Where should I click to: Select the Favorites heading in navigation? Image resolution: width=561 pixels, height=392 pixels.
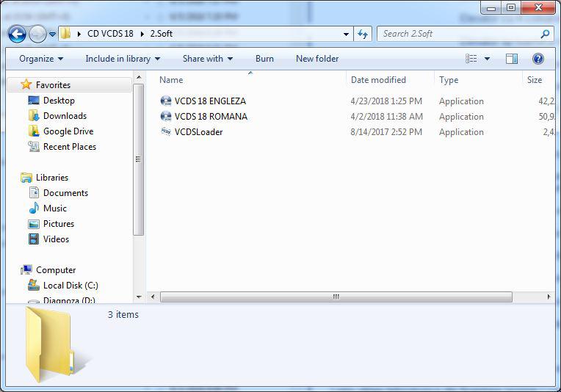tap(53, 84)
